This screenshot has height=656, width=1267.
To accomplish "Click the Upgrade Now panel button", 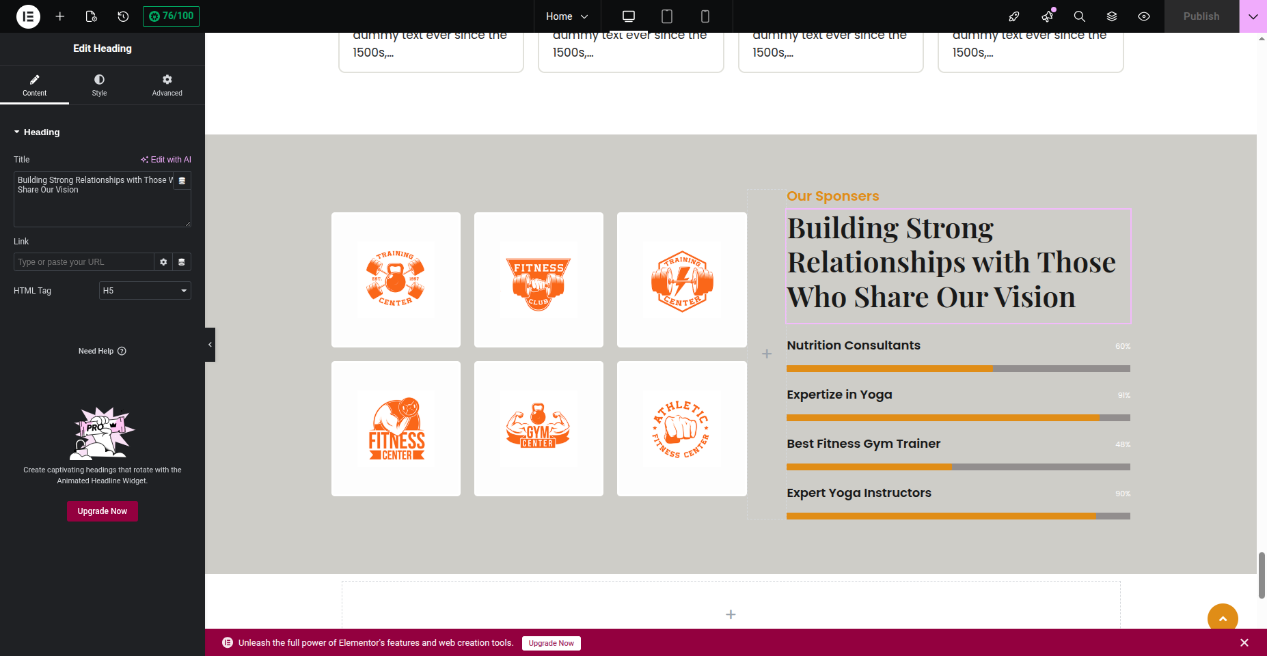I will coord(103,511).
